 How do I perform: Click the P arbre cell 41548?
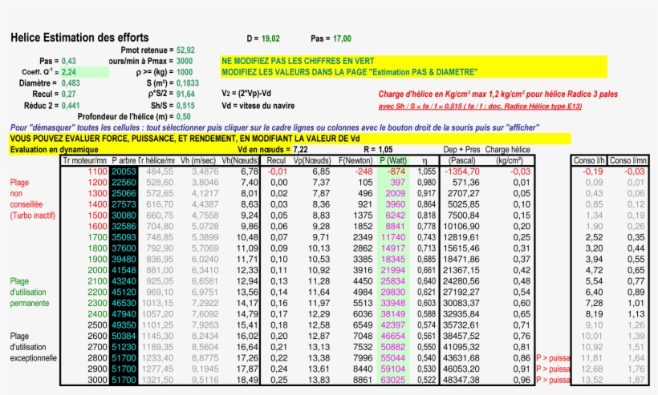(124, 270)
